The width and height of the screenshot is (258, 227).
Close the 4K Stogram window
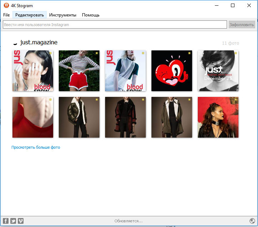[x=249, y=5]
